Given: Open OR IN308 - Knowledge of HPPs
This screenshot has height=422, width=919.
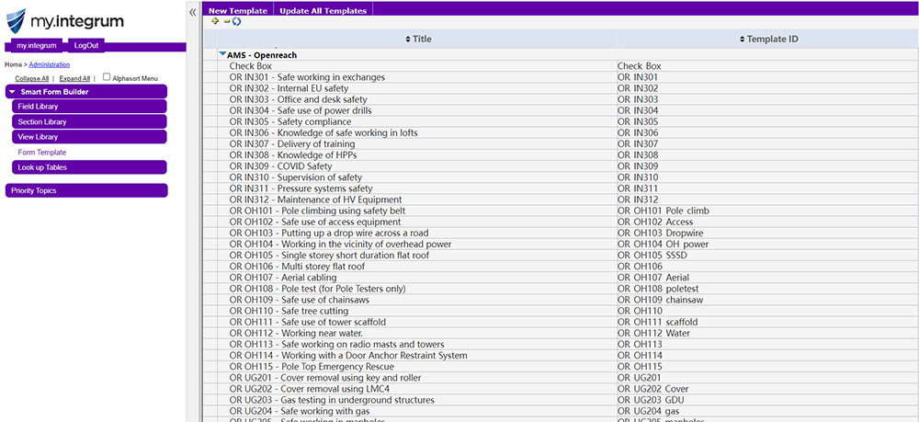Looking at the screenshot, I should pos(293,155).
